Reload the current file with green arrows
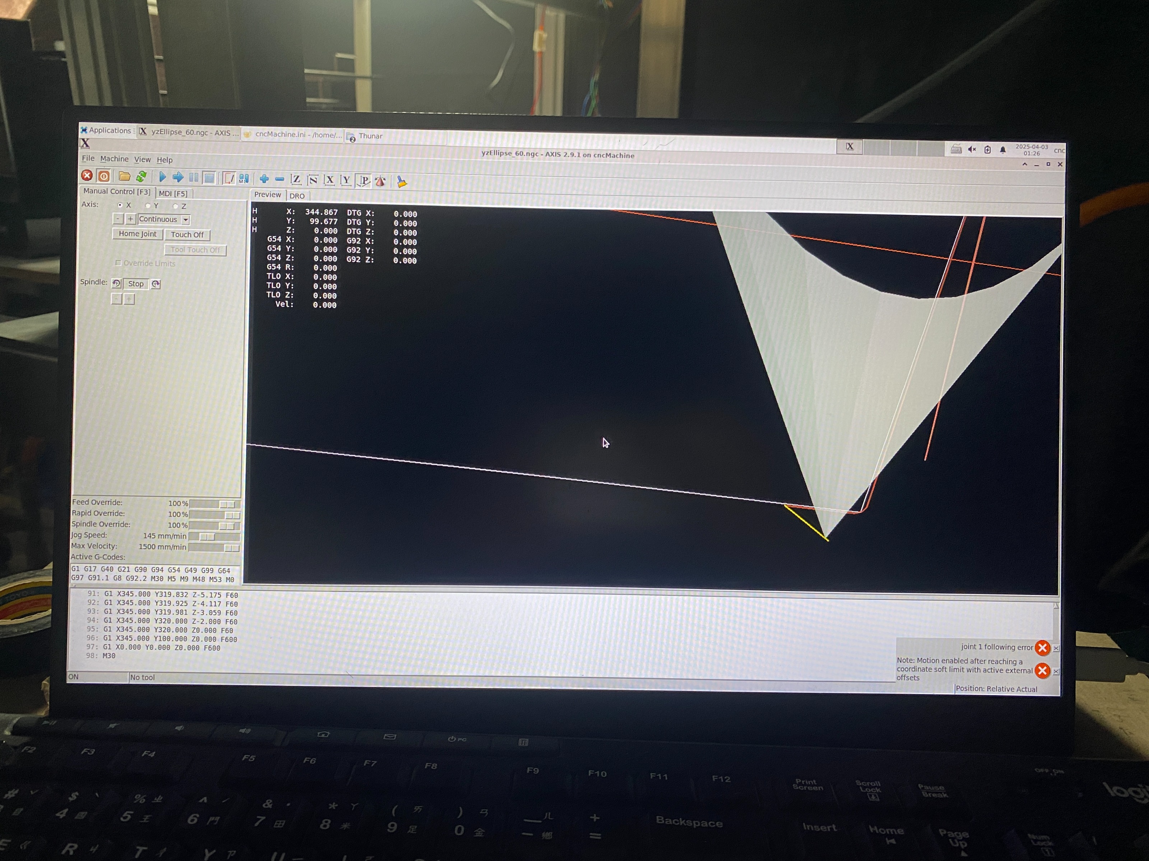This screenshot has height=861, width=1149. [x=141, y=177]
